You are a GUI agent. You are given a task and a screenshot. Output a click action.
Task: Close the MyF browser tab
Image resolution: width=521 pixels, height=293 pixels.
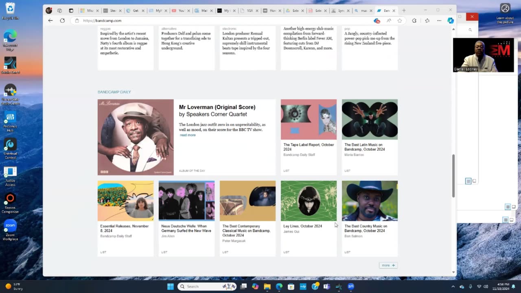(x=166, y=11)
